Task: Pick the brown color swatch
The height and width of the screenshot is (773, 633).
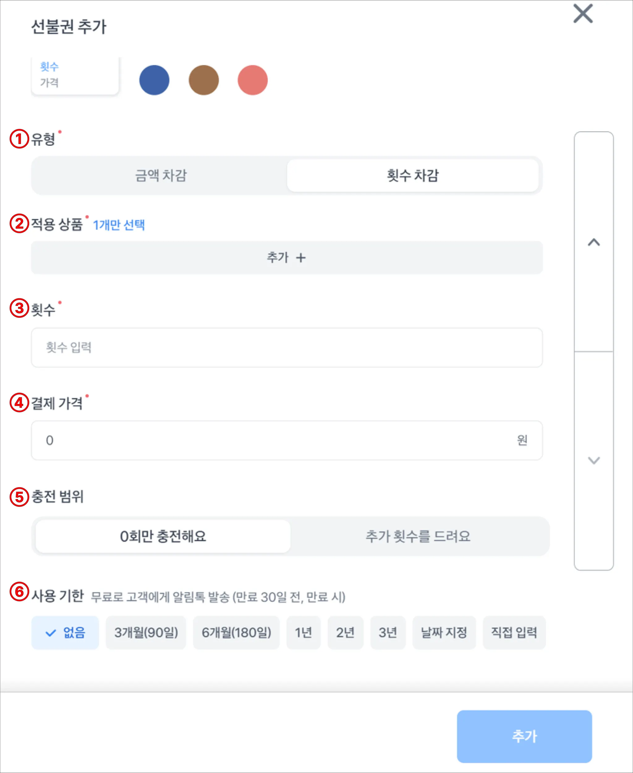Action: tap(203, 80)
